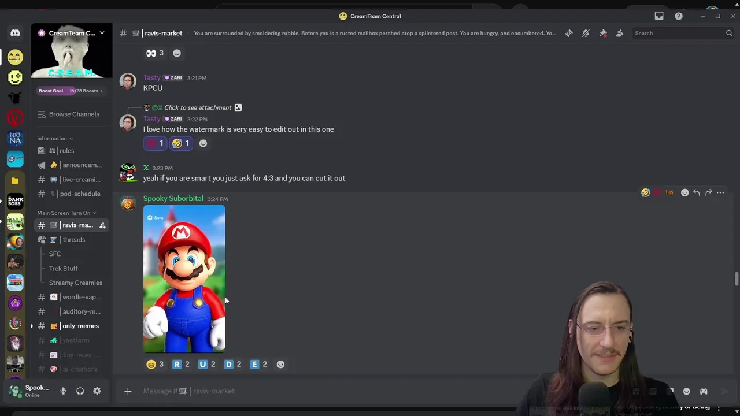Screen dimensions: 740x416
Task: Open the rules channel
Action: [x=72, y=151]
